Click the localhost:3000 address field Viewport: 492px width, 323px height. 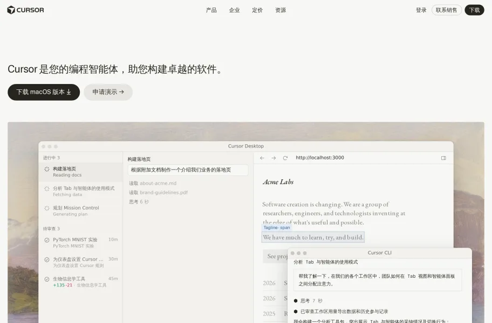pos(320,158)
